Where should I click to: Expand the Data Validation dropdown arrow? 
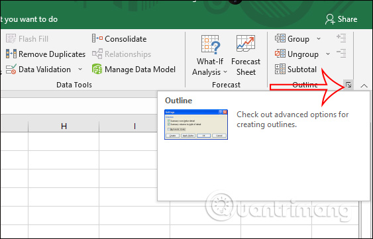[80, 70]
